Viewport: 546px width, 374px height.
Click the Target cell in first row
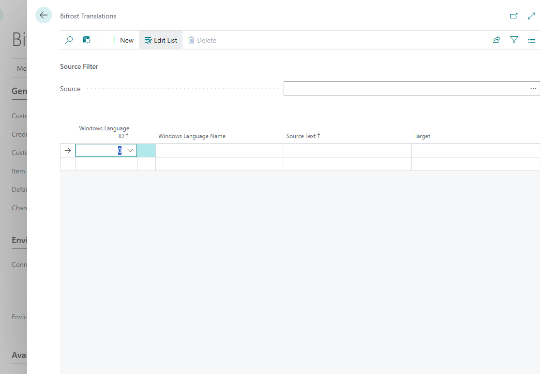(x=476, y=150)
